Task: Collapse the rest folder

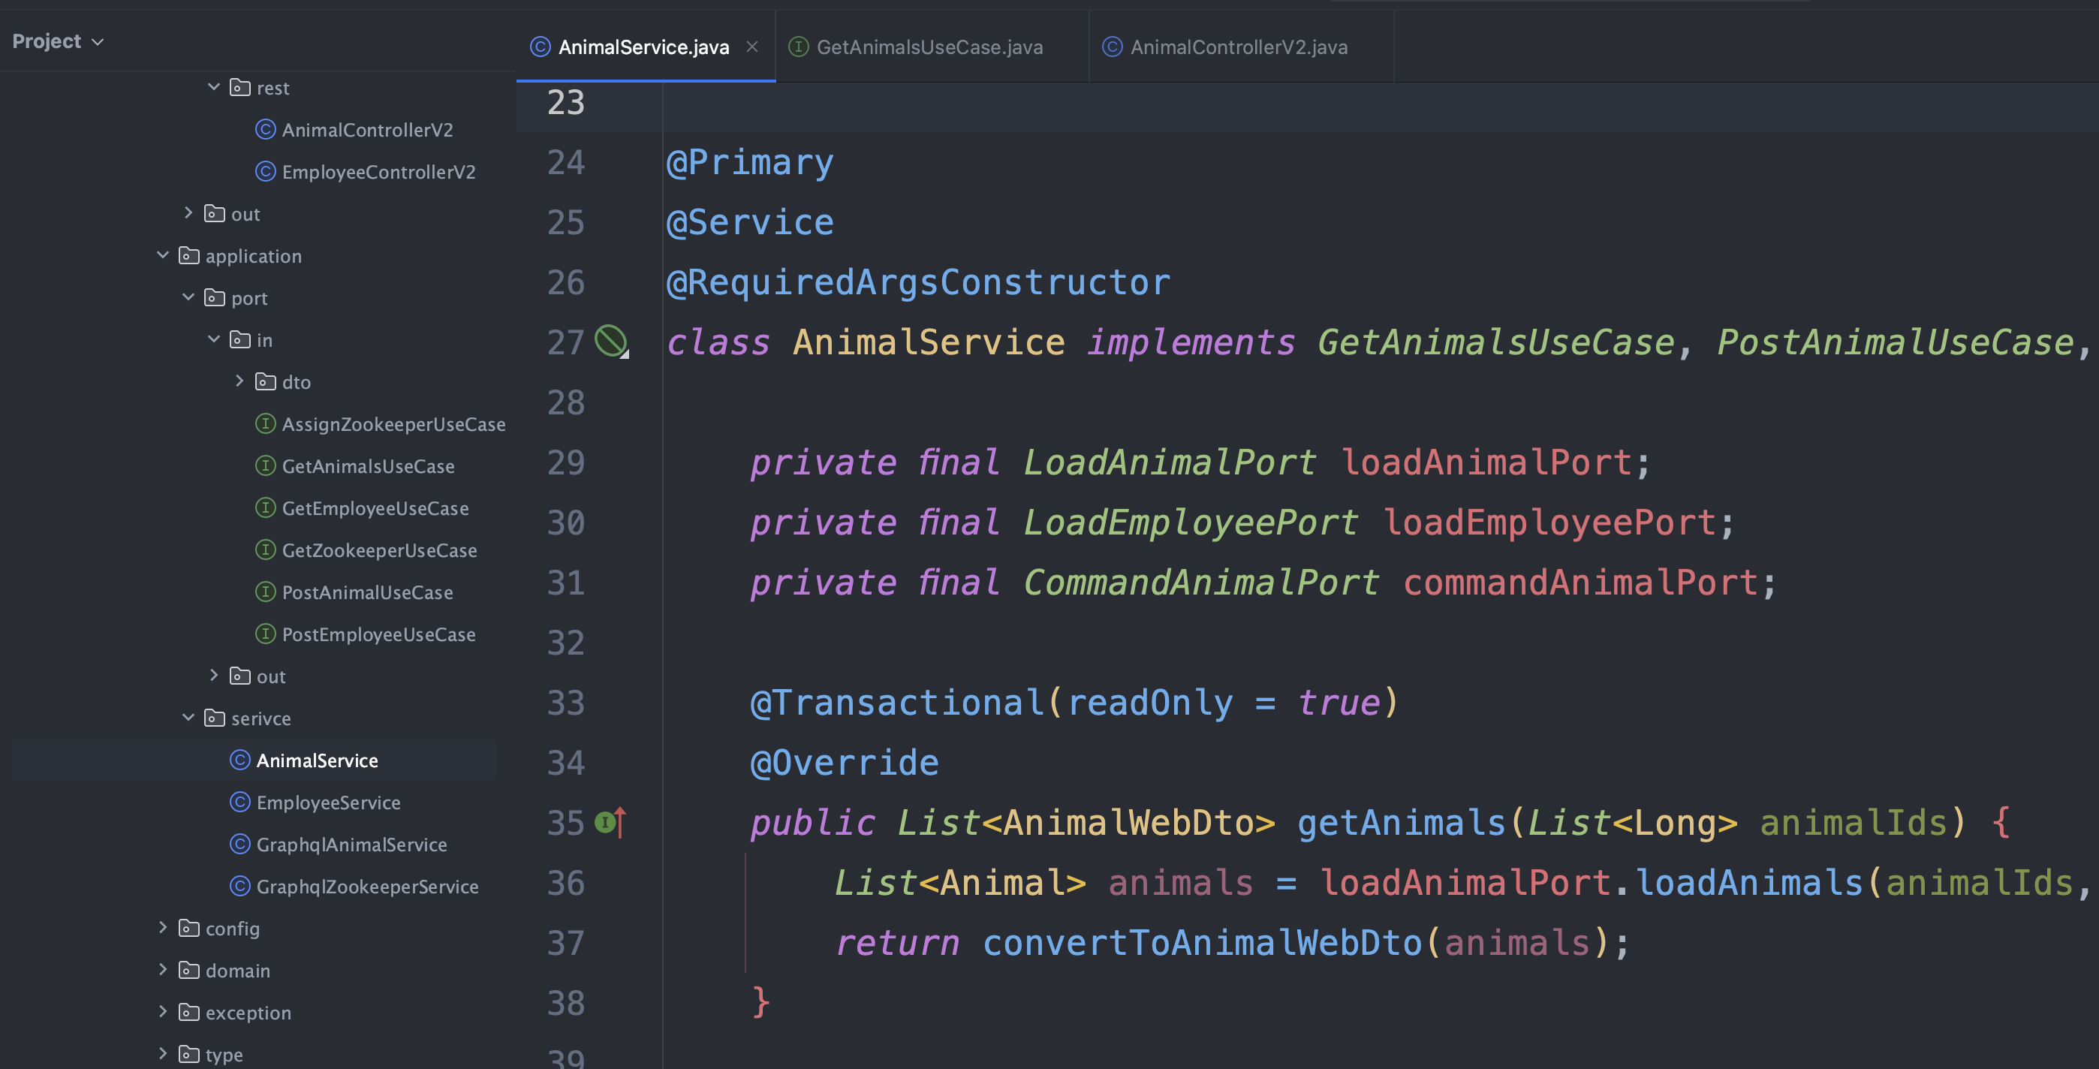Action: (x=213, y=87)
